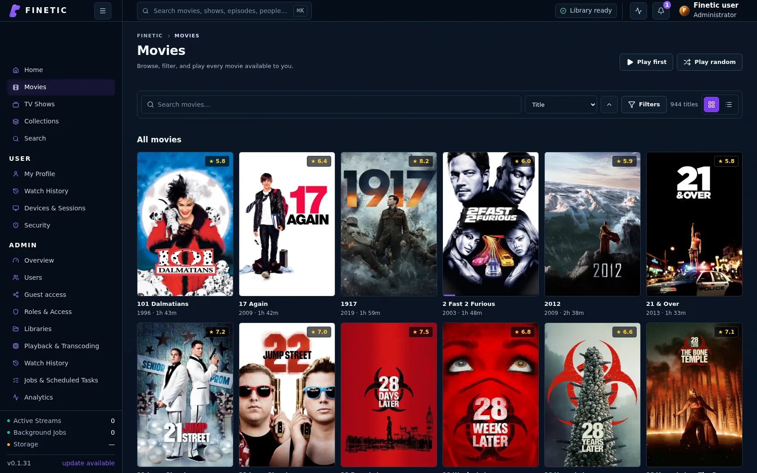Click Background Jobs status row
The height and width of the screenshot is (473, 757).
[61, 432]
